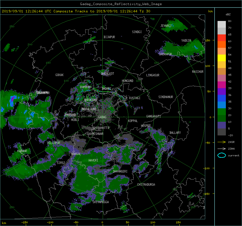The width and height of the screenshot is (242, 226).
Task: Click the KUSTAGI city label
Action: coord(135,98)
